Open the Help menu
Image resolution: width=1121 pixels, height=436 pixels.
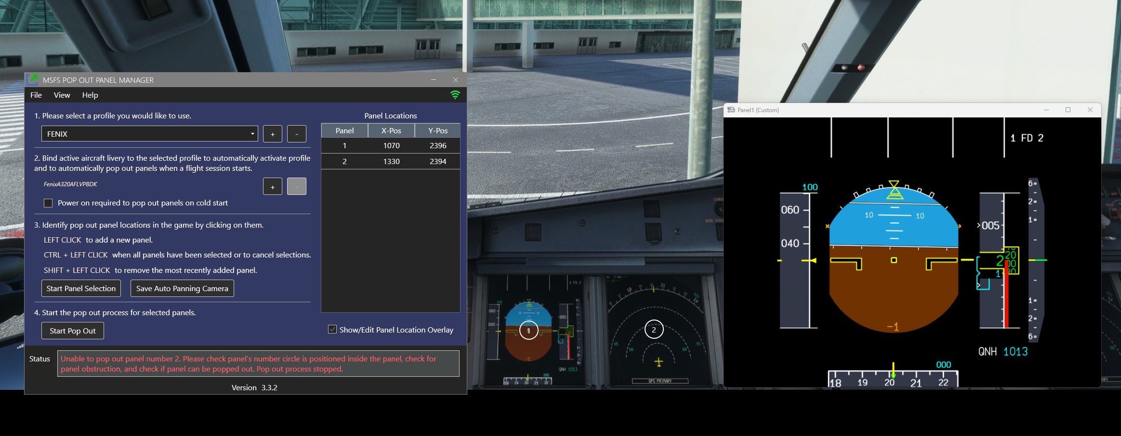90,95
